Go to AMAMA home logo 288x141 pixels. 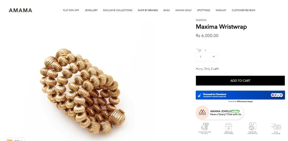20,10
